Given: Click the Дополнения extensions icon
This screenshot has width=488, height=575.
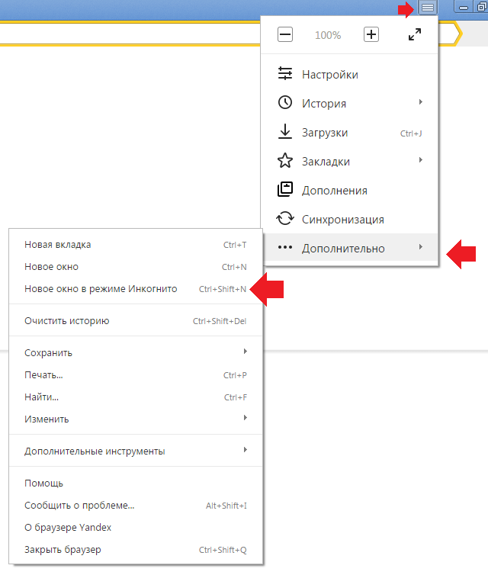Looking at the screenshot, I should coord(285,190).
